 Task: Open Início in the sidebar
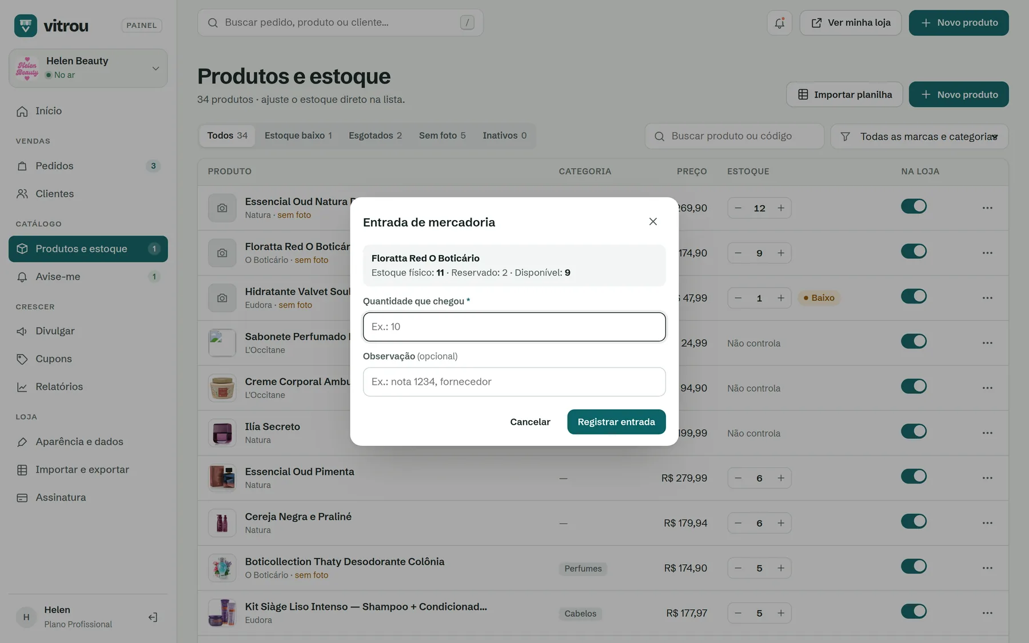coord(88,111)
